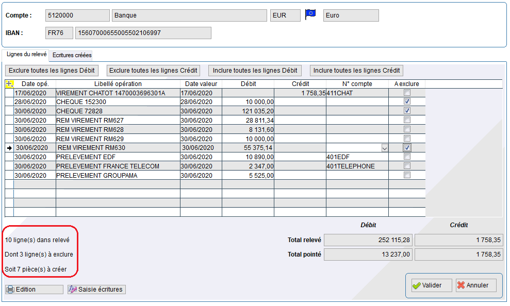This screenshot has width=510, height=306.
Task: Click the European Union flag icon
Action: click(310, 15)
